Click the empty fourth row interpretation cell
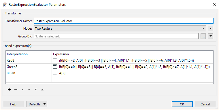The image size is (219, 110). (29, 79)
